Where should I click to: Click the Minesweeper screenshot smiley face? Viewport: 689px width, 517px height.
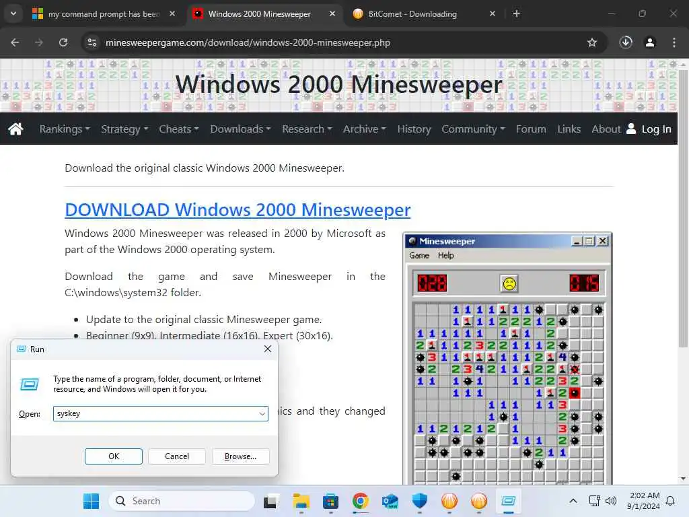[509, 283]
